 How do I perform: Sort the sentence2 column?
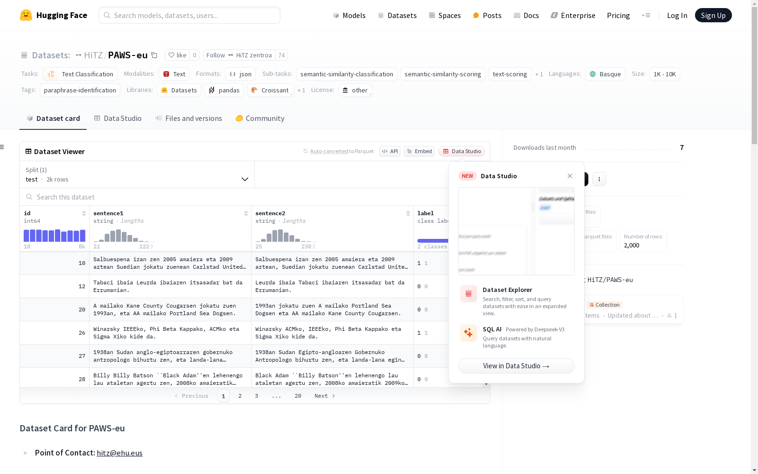[x=408, y=213]
